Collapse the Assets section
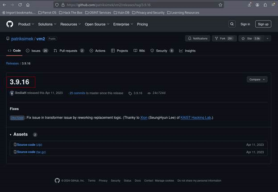278x192 pixels. tap(11, 134)
